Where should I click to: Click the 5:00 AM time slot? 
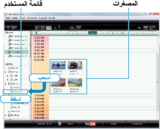pyautogui.click(x=41, y=38)
